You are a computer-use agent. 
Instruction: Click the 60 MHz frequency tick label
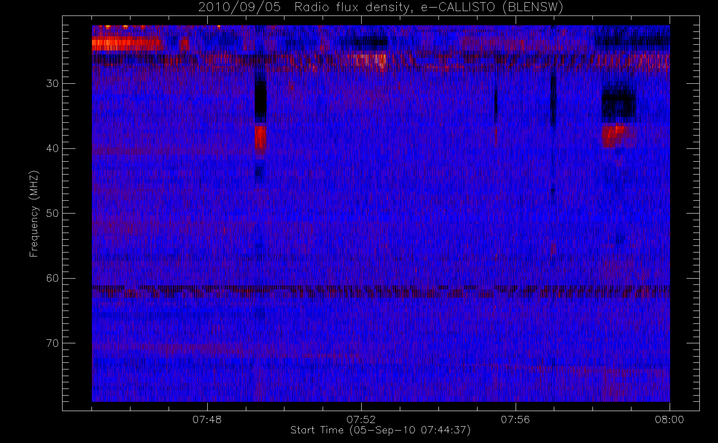[52, 278]
